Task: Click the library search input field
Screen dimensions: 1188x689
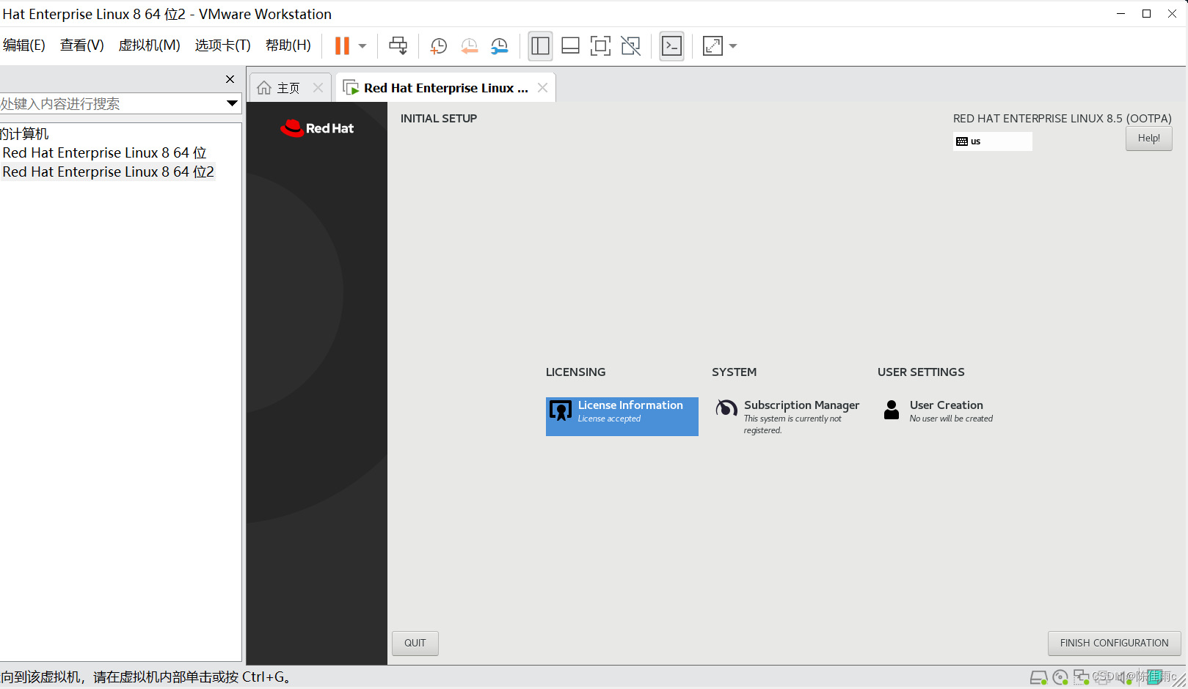Action: [x=112, y=103]
